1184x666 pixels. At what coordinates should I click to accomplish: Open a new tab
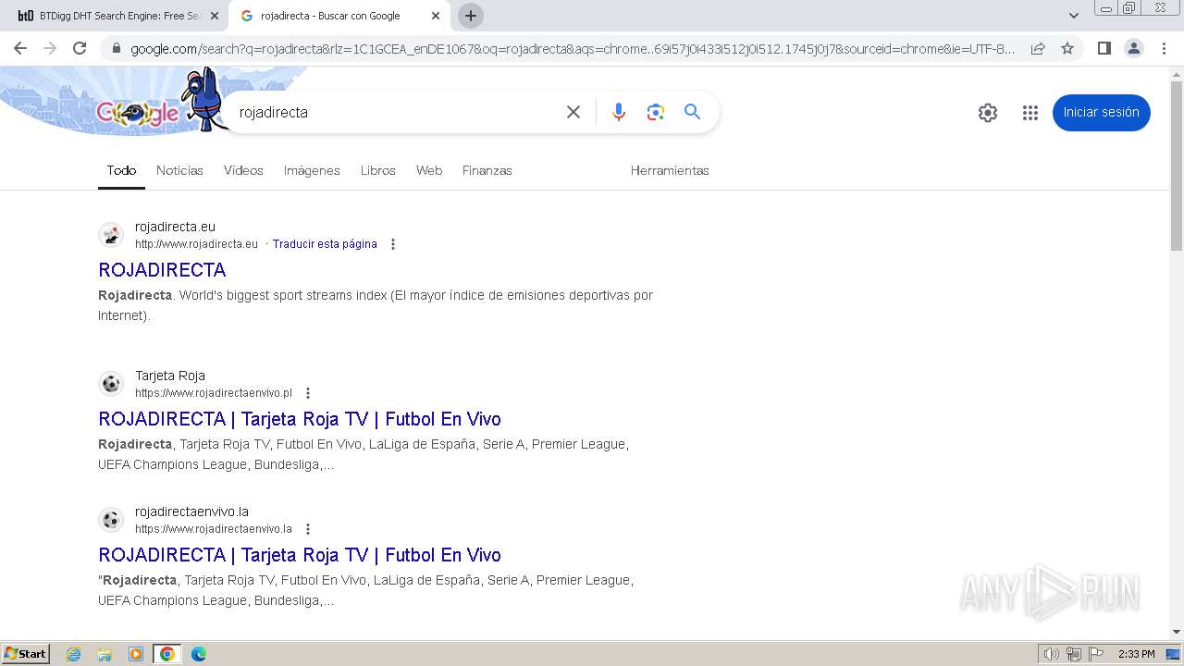(x=471, y=16)
